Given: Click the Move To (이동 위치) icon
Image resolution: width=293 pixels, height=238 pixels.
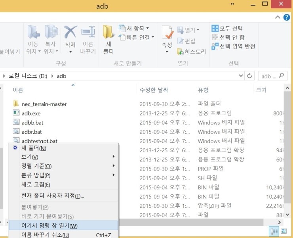Looking at the screenshot, I should pyautogui.click(x=33, y=33).
